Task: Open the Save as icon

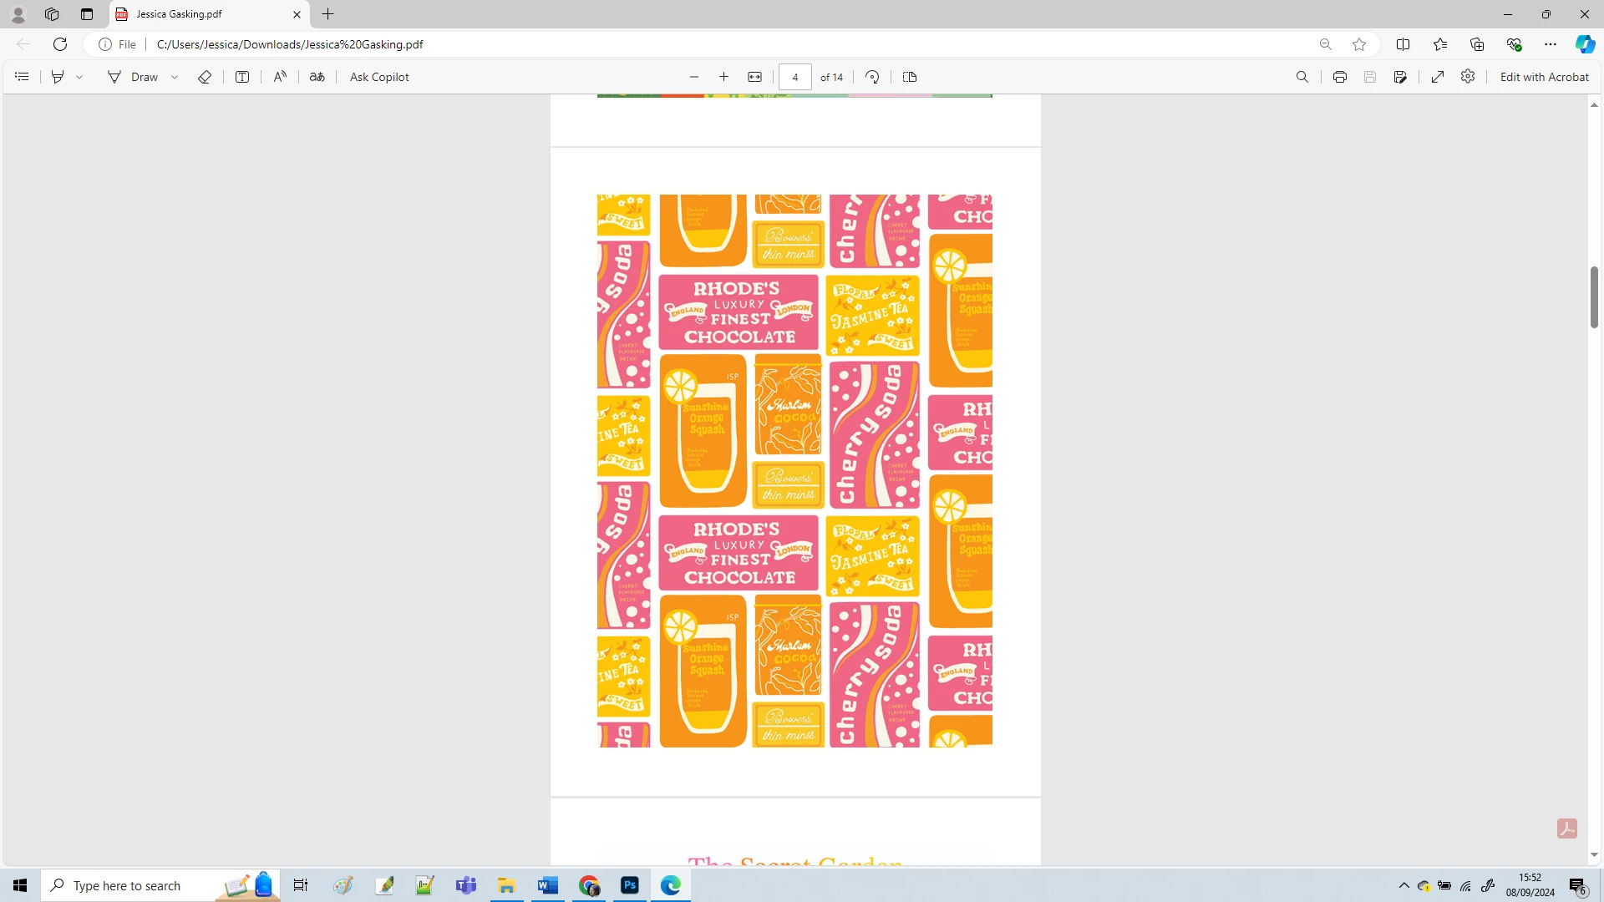Action: tap(1400, 77)
